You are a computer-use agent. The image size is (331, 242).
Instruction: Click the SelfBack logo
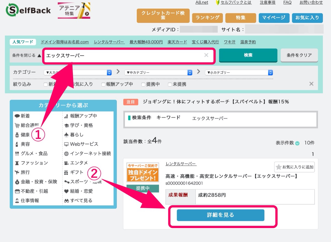pyautogui.click(x=28, y=10)
